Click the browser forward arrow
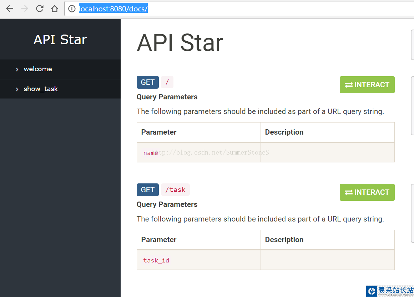414x297 pixels. click(x=25, y=9)
